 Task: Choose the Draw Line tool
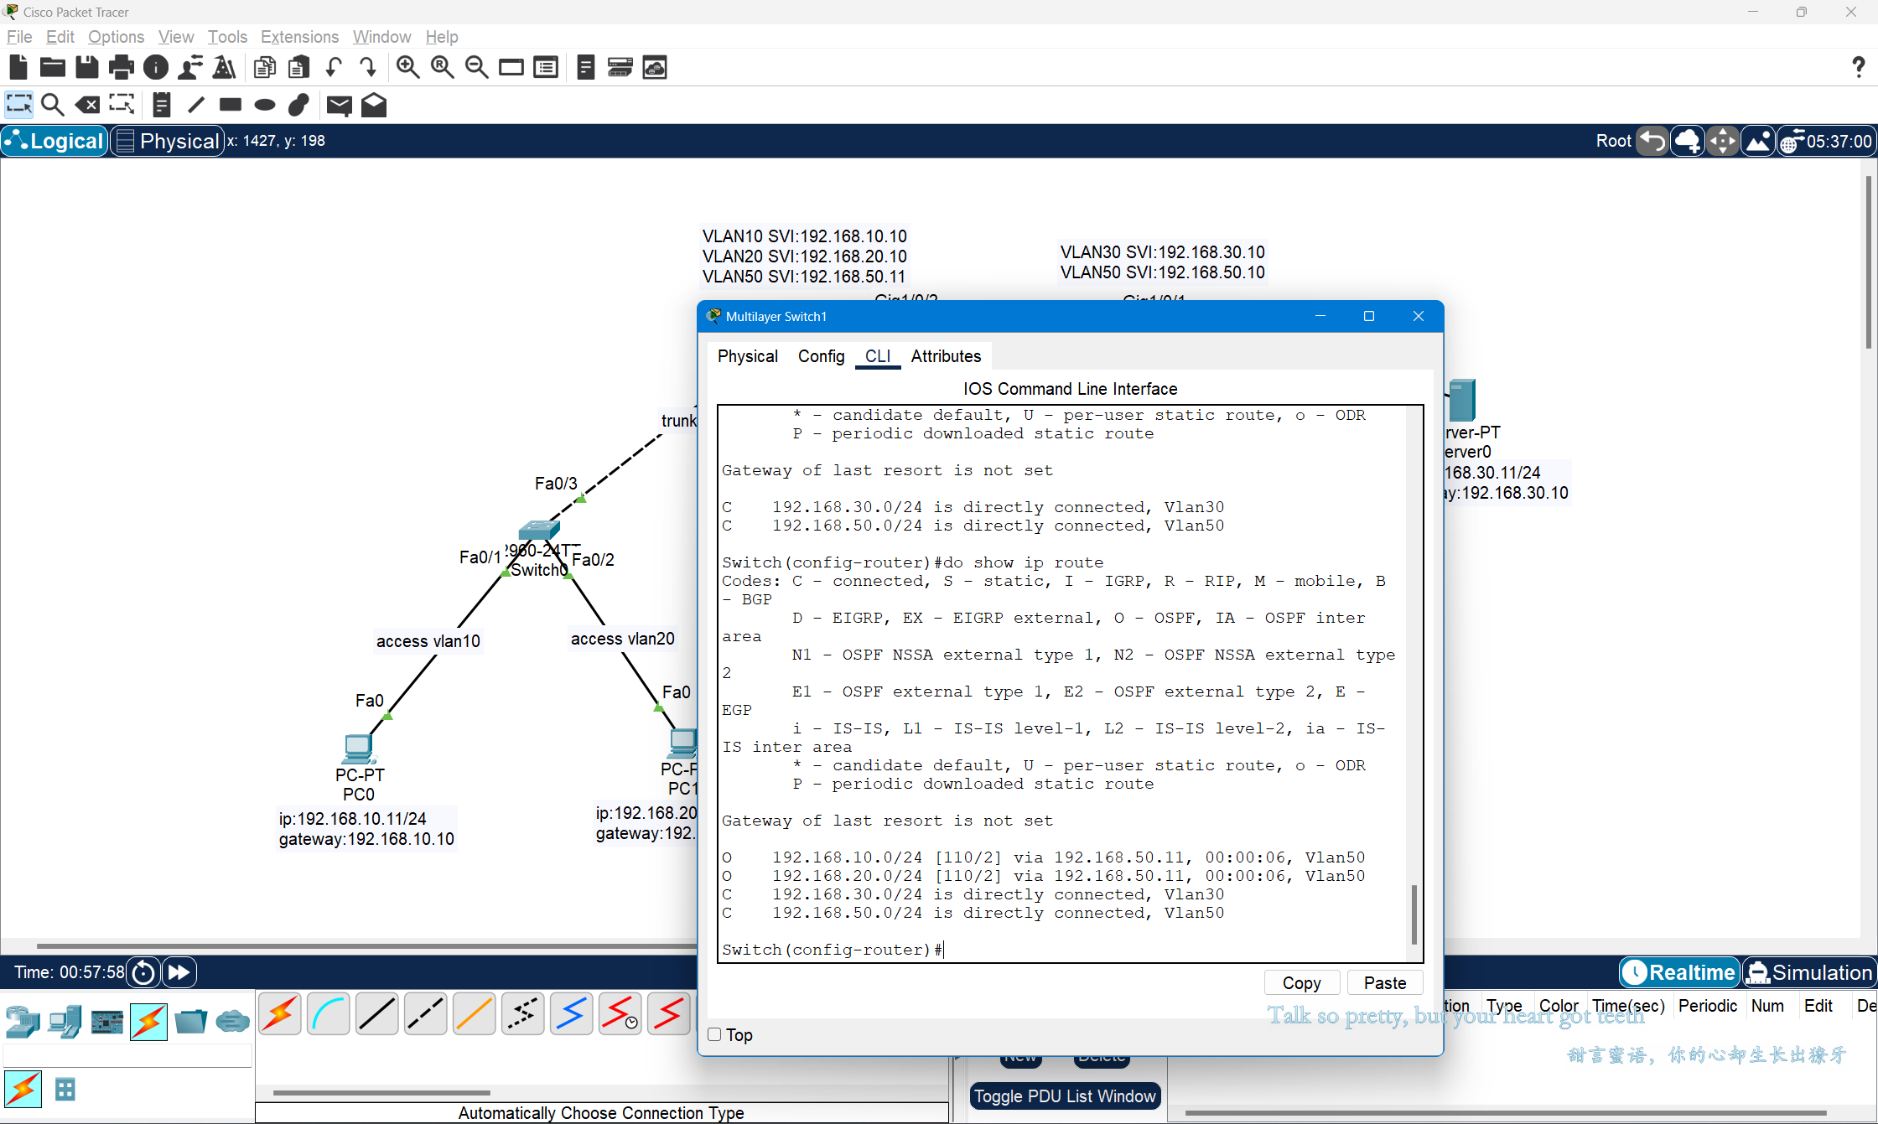pos(196,105)
